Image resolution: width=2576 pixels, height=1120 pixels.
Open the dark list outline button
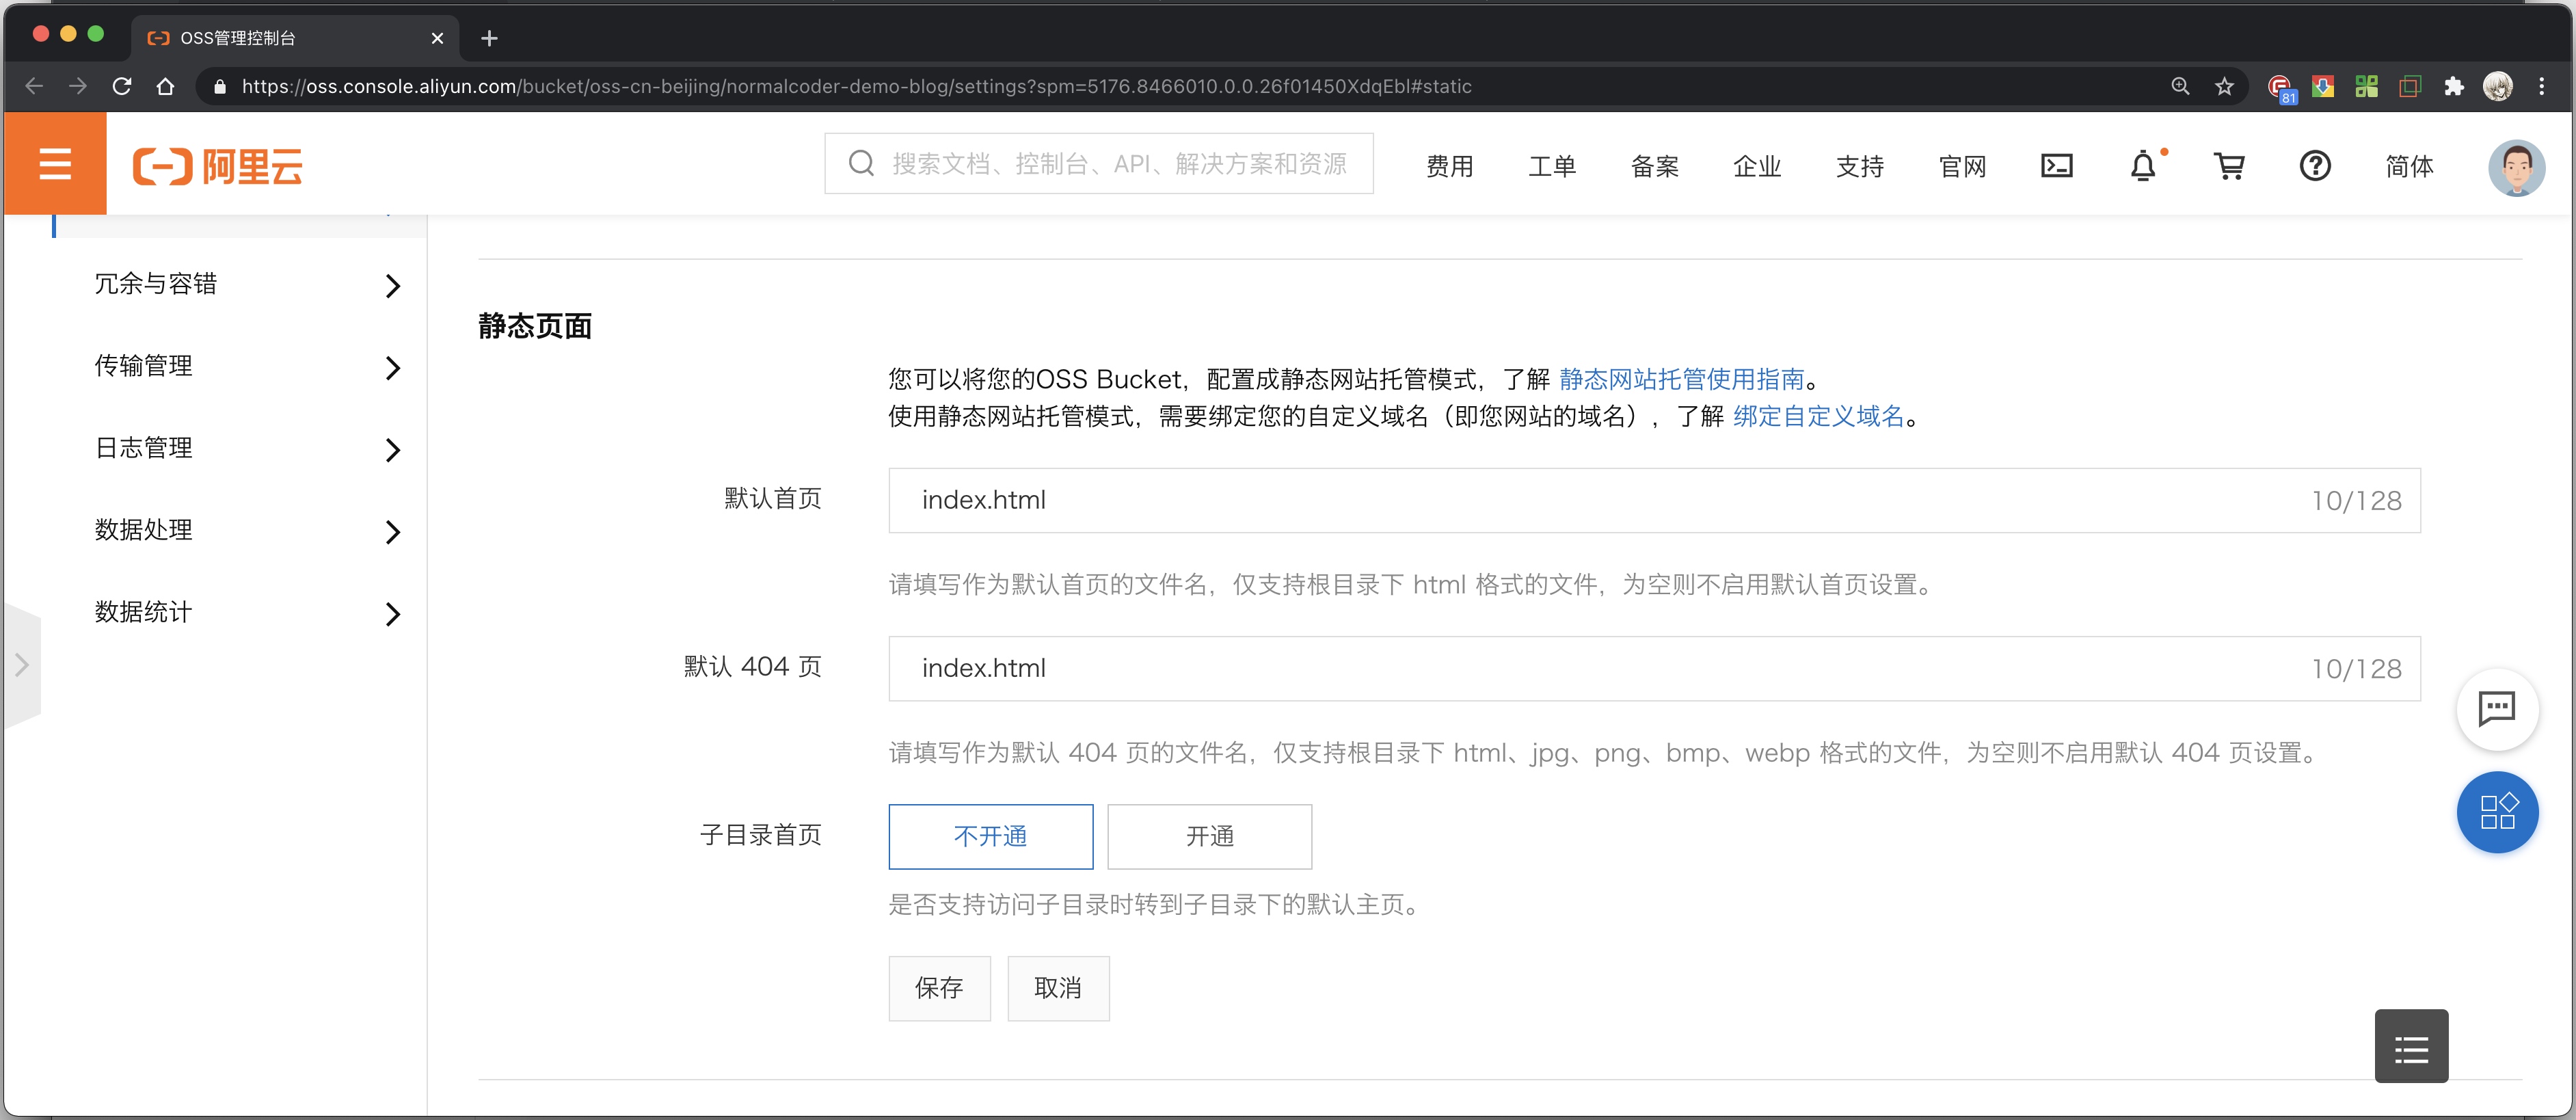point(2410,1046)
